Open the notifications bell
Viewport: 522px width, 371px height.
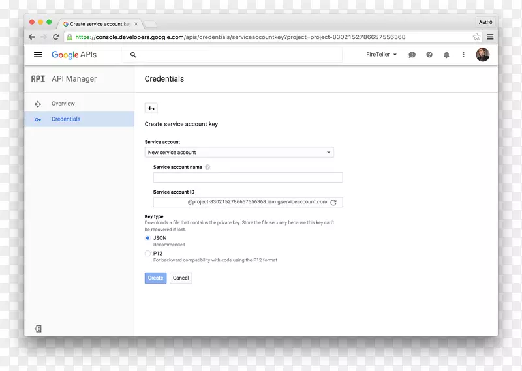[446, 55]
